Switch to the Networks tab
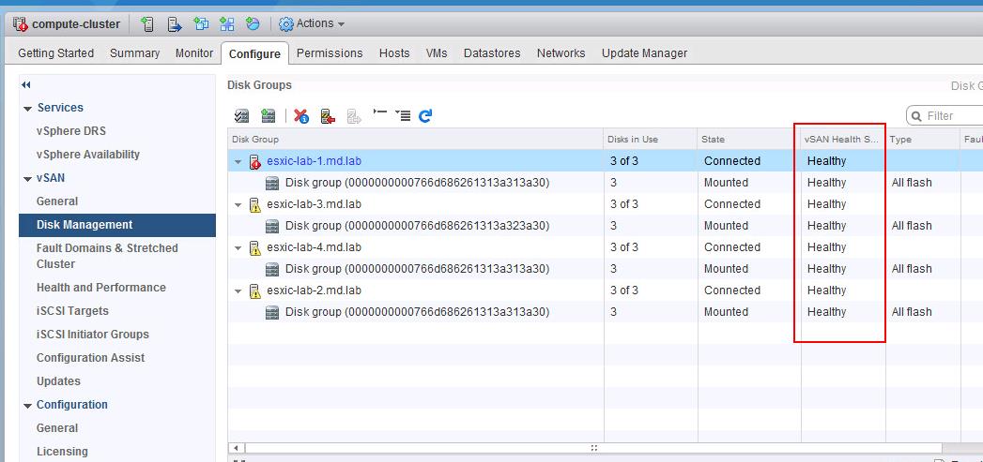 point(561,53)
